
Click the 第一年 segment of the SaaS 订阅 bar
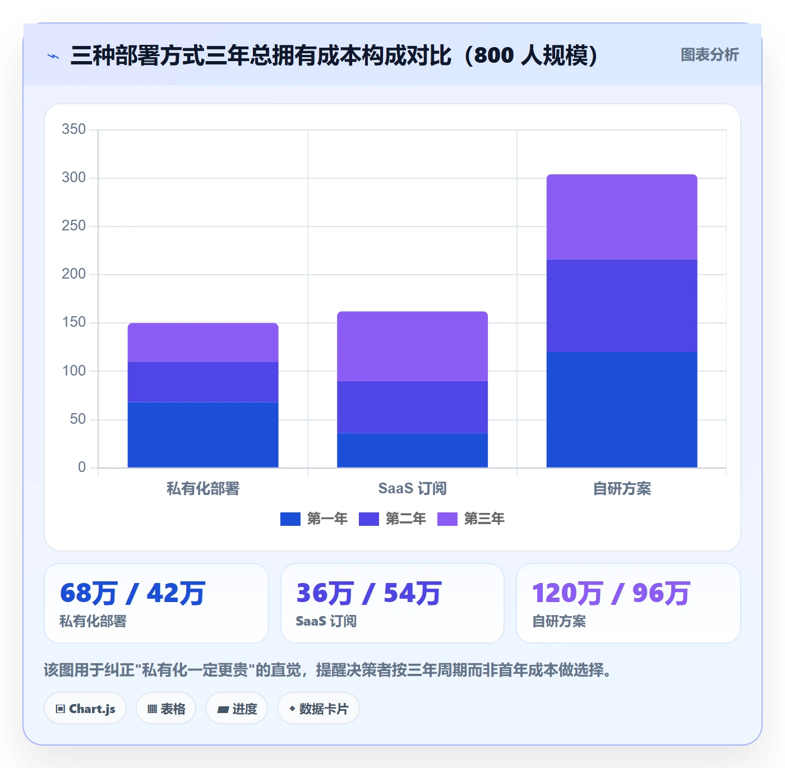point(412,450)
